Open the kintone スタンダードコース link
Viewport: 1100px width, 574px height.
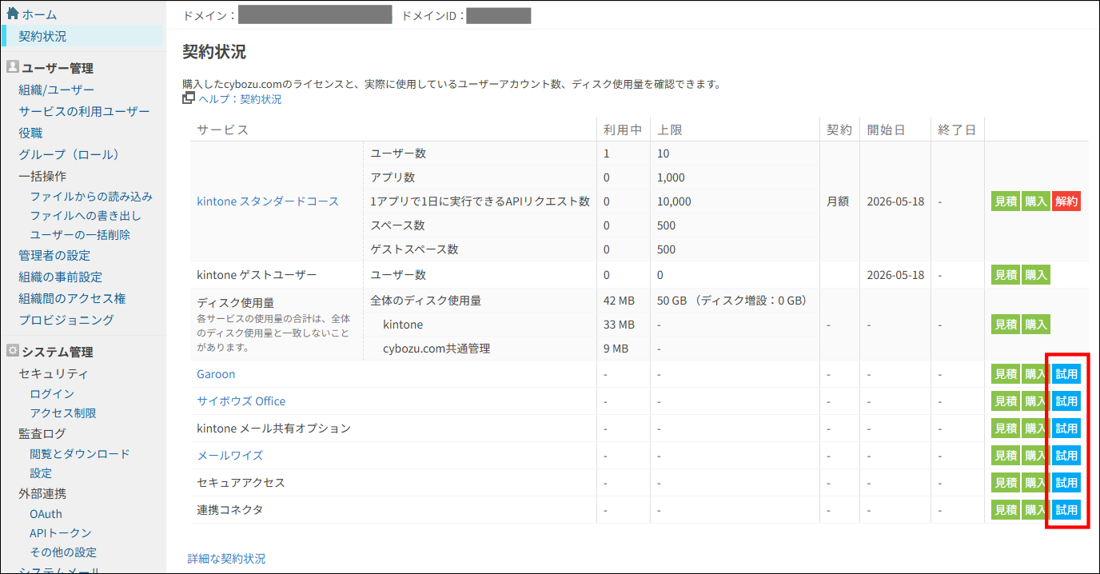point(268,201)
